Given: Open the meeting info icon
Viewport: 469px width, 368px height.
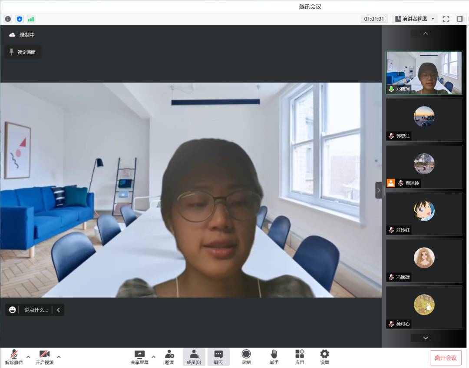Looking at the screenshot, I should [8, 19].
